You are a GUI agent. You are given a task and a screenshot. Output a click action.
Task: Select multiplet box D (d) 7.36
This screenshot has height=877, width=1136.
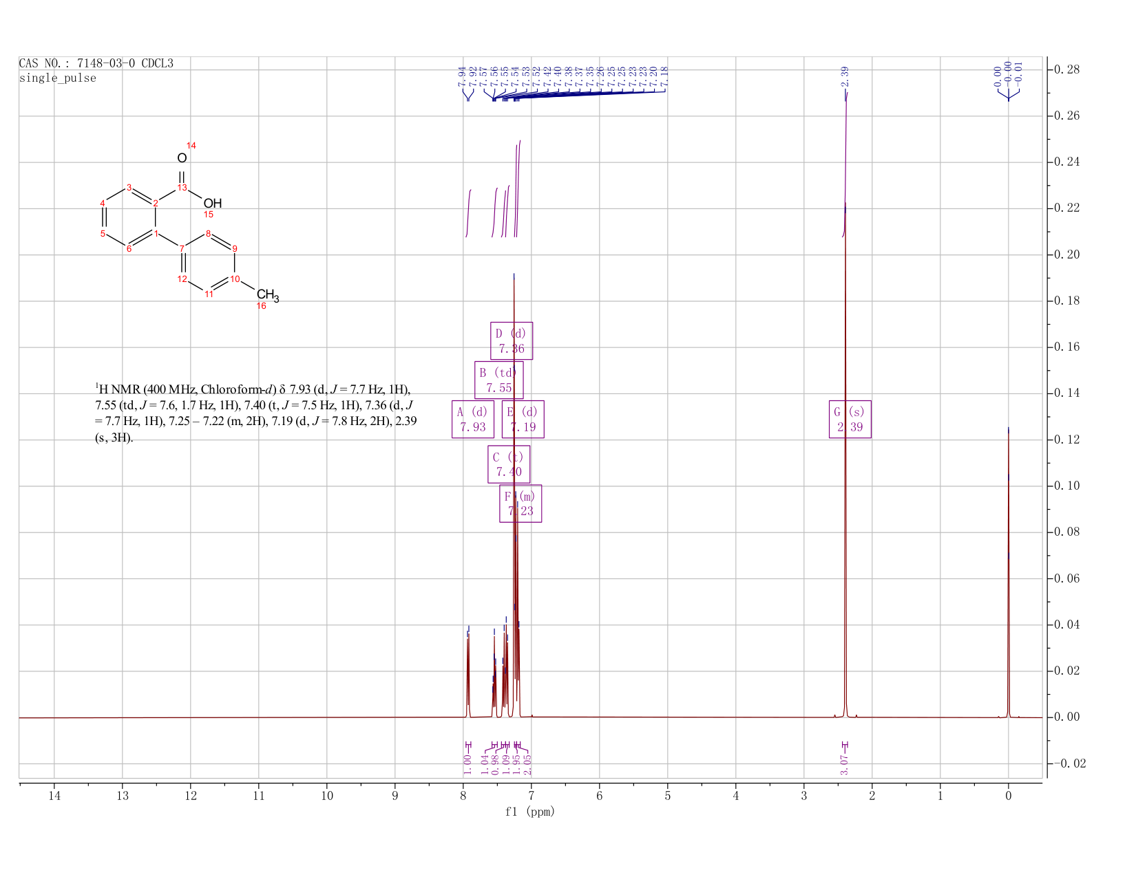coord(512,341)
